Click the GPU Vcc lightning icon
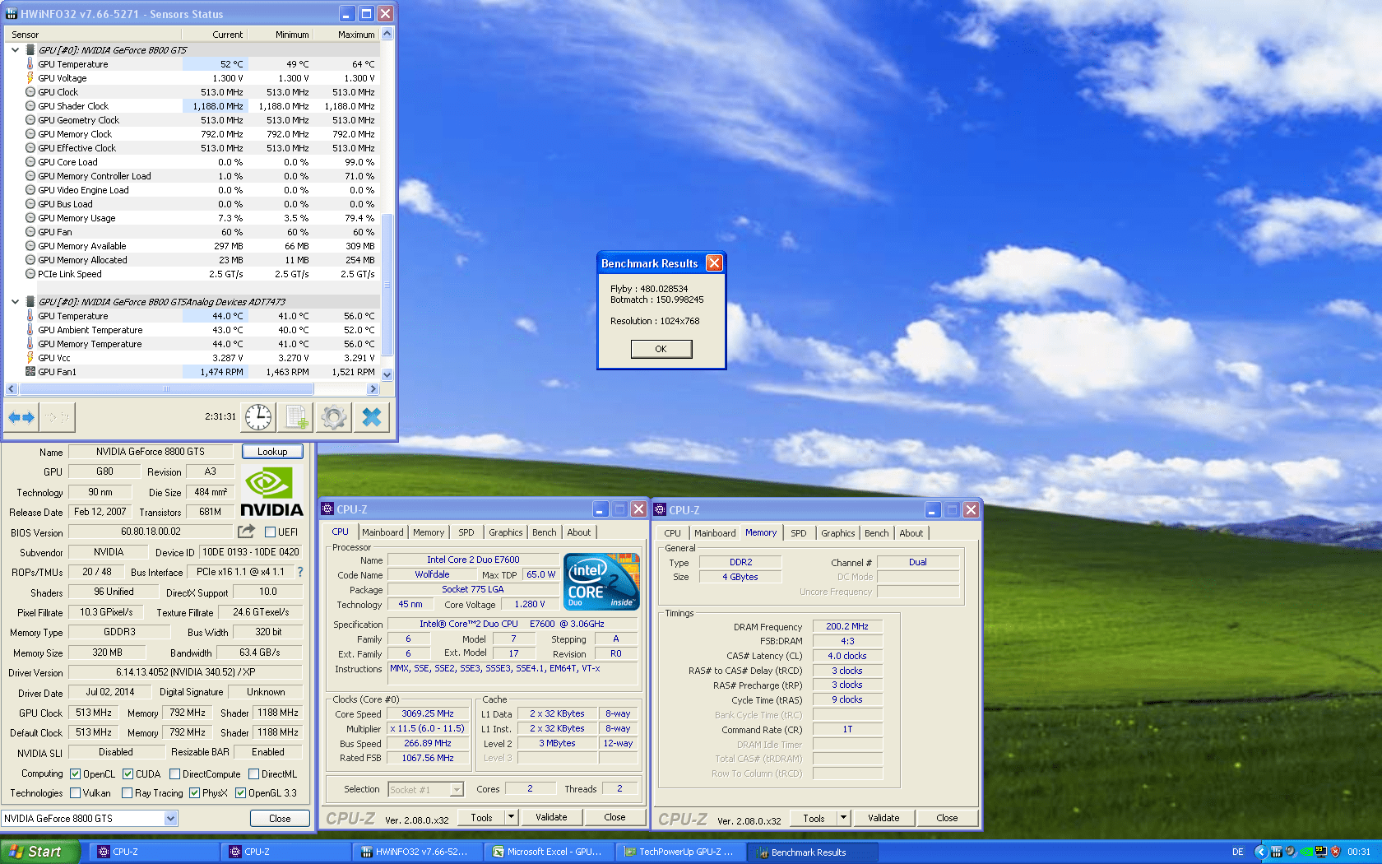This screenshot has width=1382, height=864. 30,358
